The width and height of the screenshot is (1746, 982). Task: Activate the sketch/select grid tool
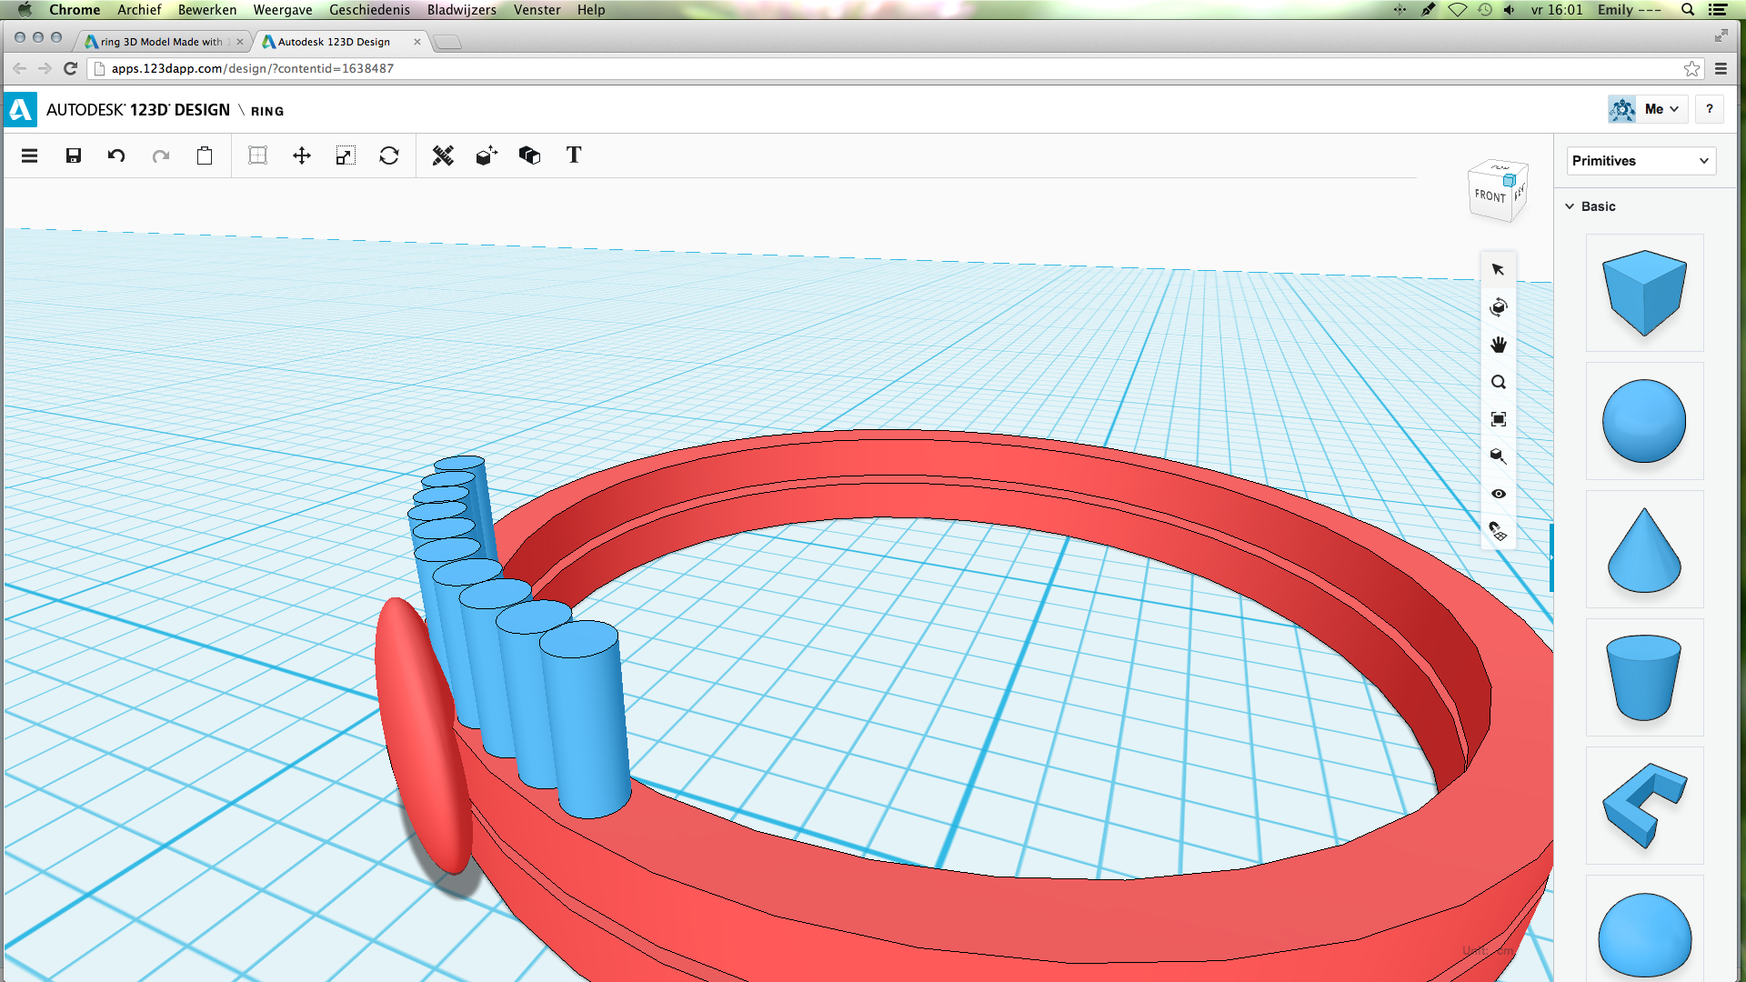258,155
